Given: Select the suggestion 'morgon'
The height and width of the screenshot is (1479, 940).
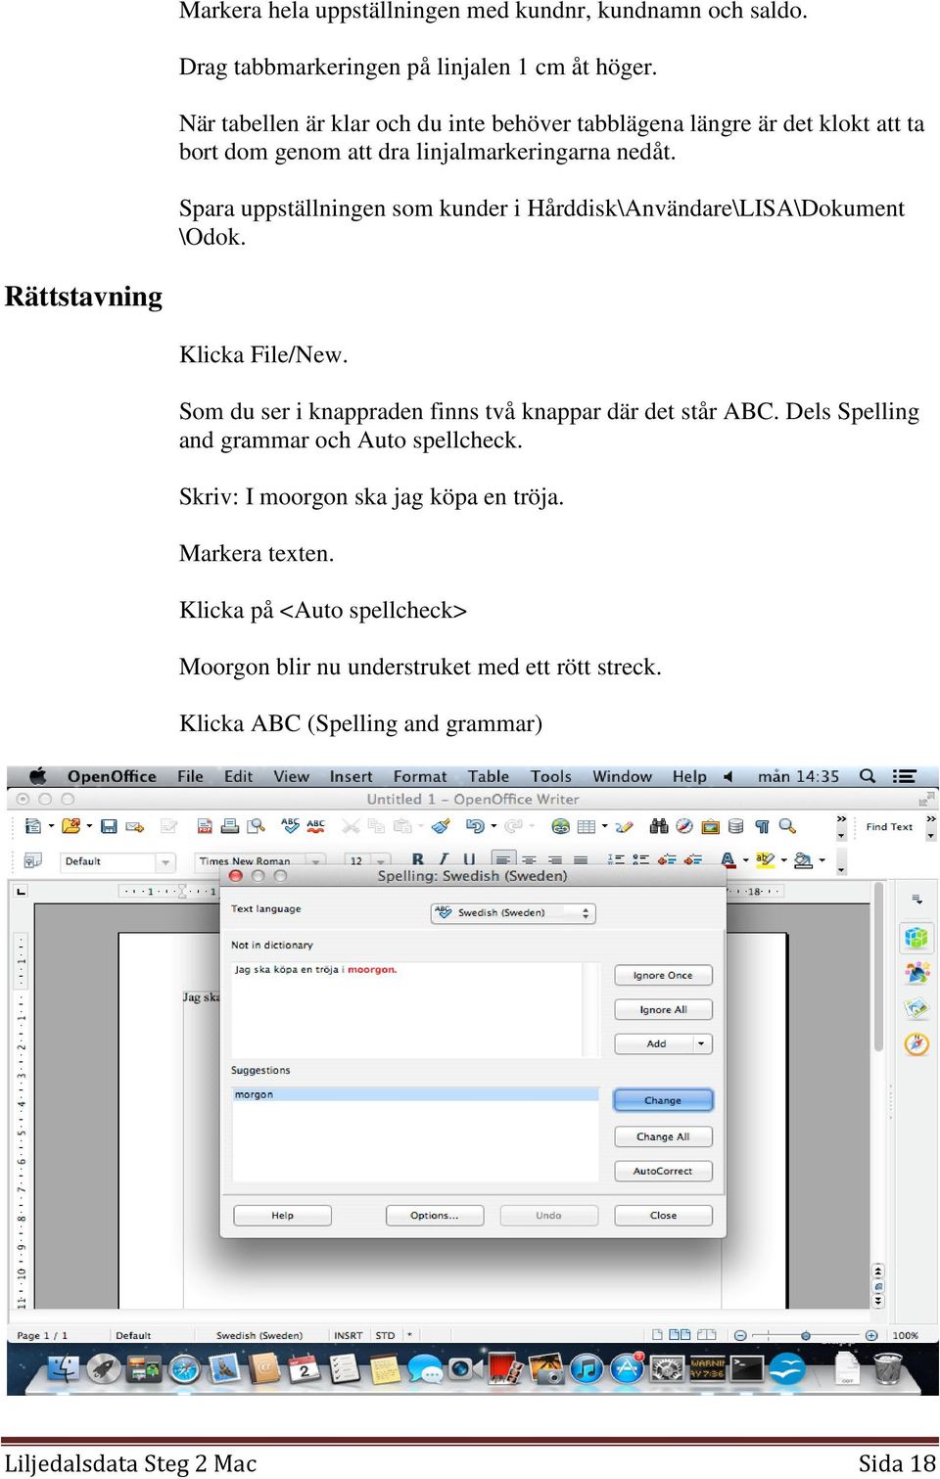Looking at the screenshot, I should tap(414, 1094).
